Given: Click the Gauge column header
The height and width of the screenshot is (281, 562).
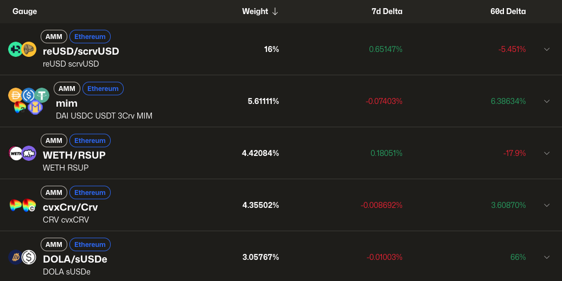Looking at the screenshot, I should [x=24, y=11].
